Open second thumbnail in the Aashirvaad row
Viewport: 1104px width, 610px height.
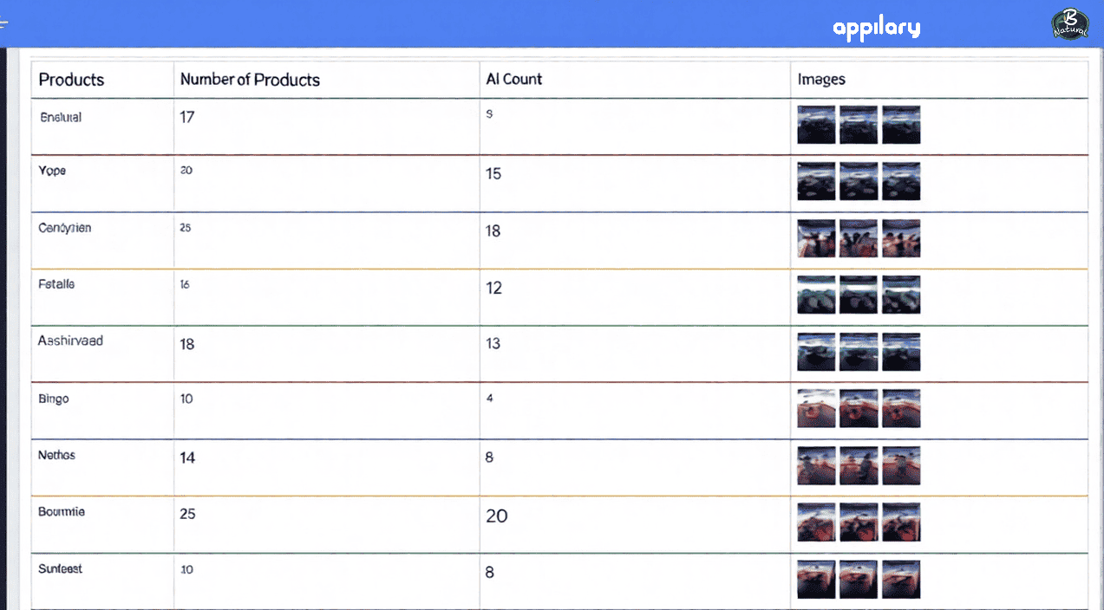[x=859, y=352]
